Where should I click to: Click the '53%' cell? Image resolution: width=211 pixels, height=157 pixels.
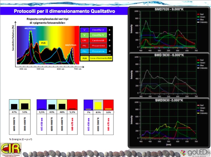(25, 112)
